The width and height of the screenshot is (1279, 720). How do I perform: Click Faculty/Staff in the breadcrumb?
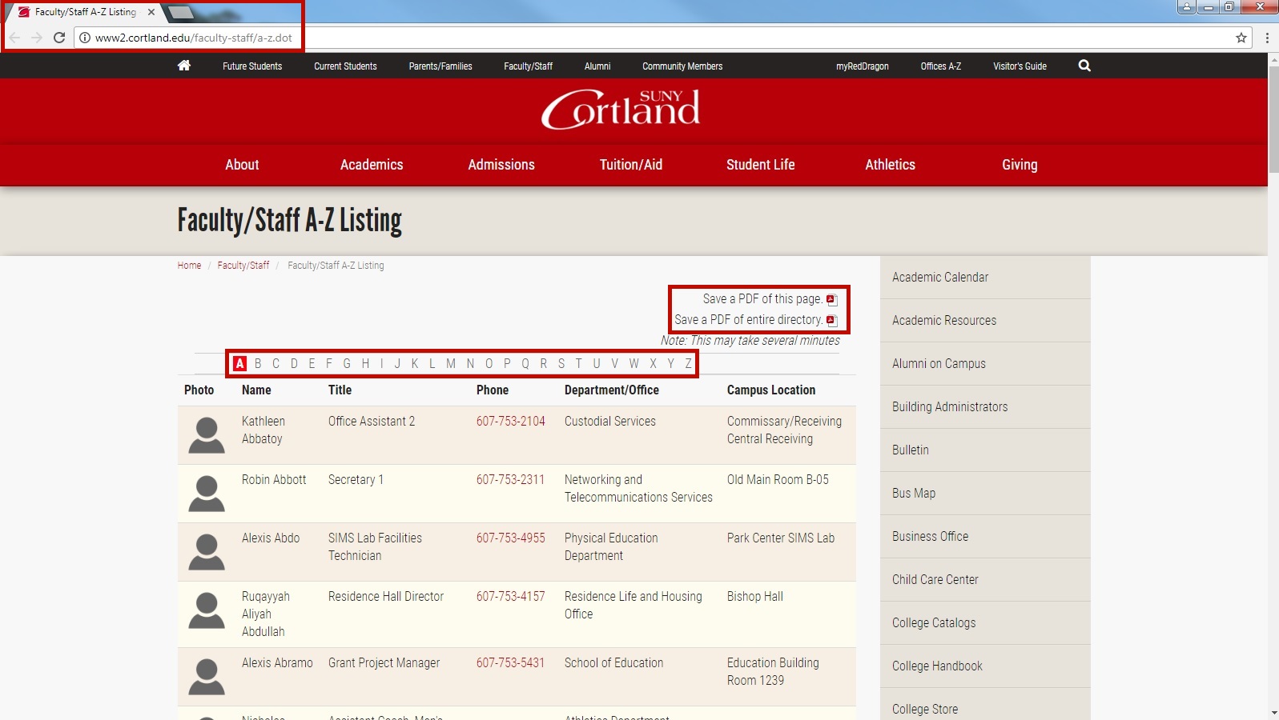pos(243,266)
